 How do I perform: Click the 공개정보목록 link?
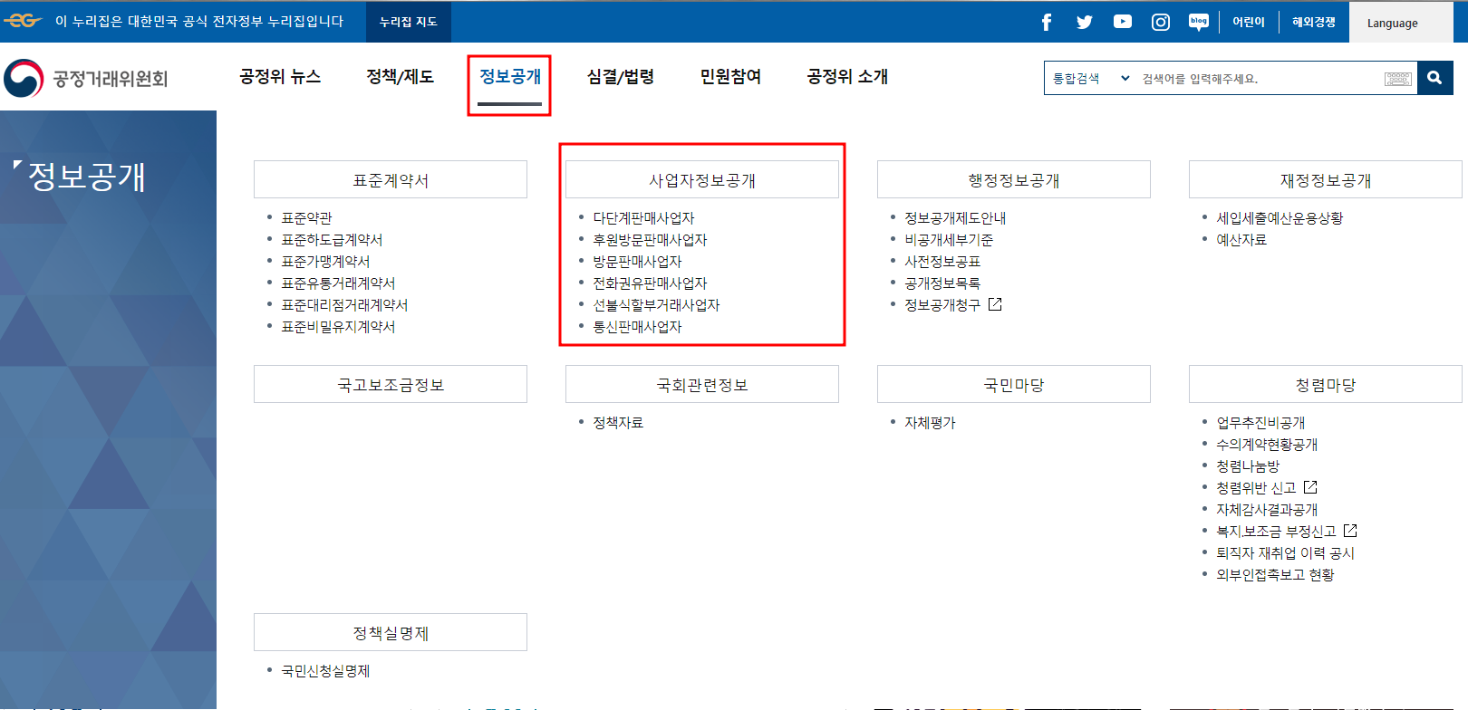coord(942,283)
